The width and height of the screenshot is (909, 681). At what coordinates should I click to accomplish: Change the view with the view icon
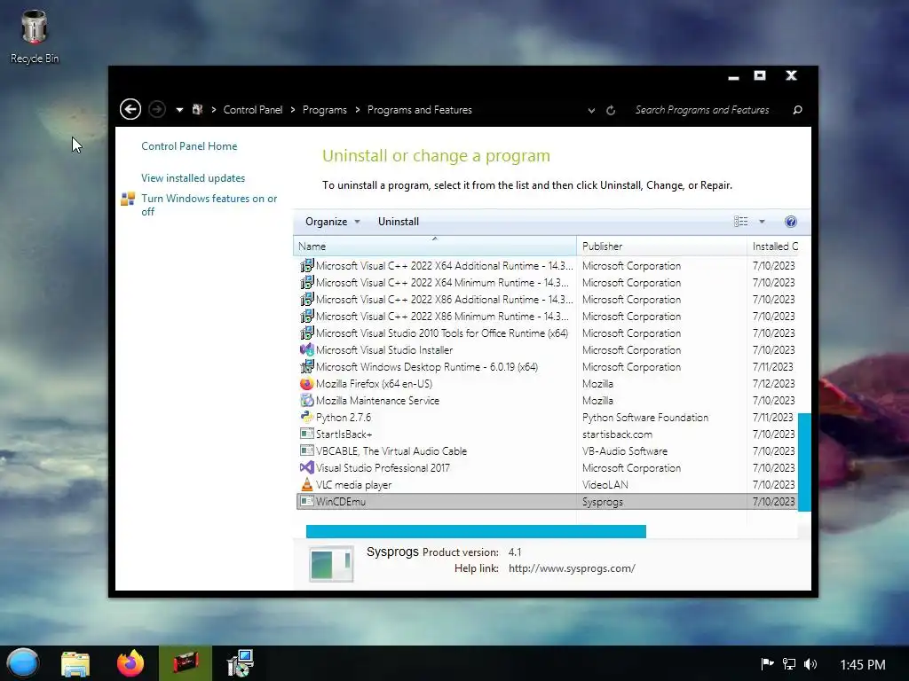(740, 221)
